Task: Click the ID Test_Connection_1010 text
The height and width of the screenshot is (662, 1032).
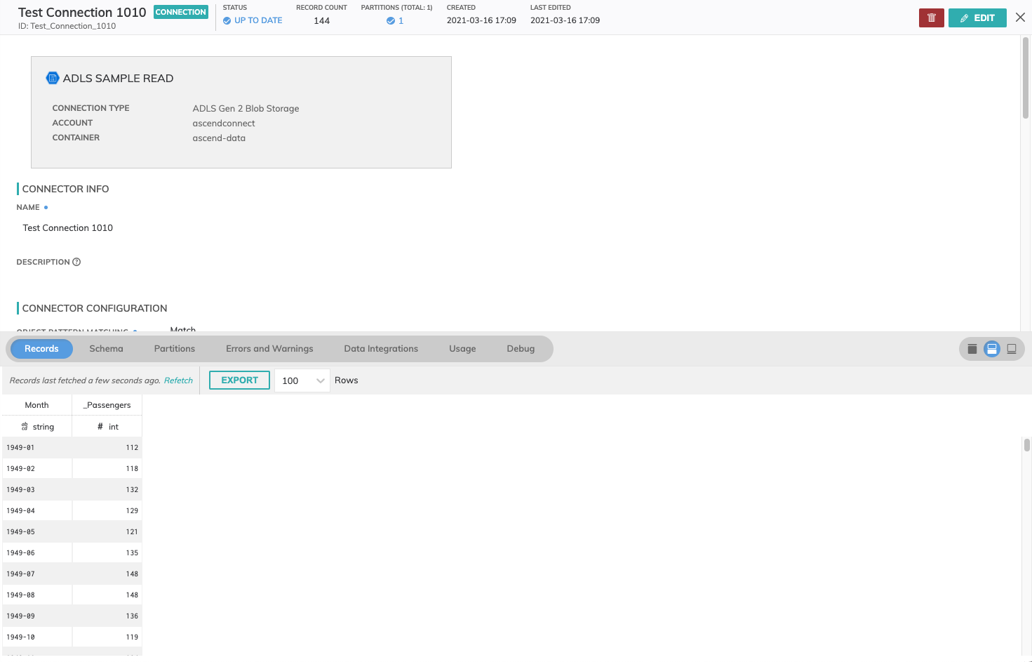Action: tap(67, 26)
